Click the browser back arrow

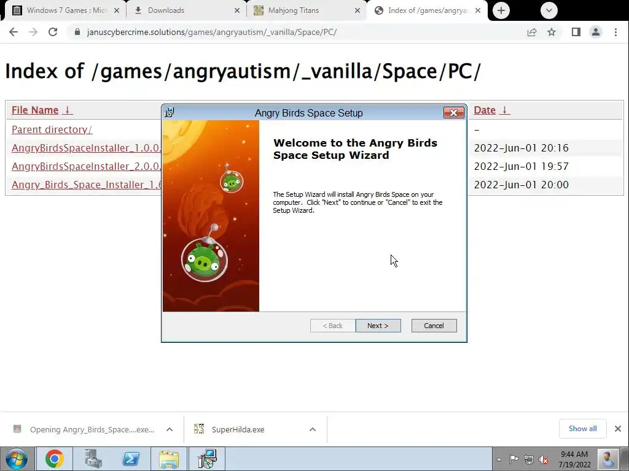coord(14,32)
